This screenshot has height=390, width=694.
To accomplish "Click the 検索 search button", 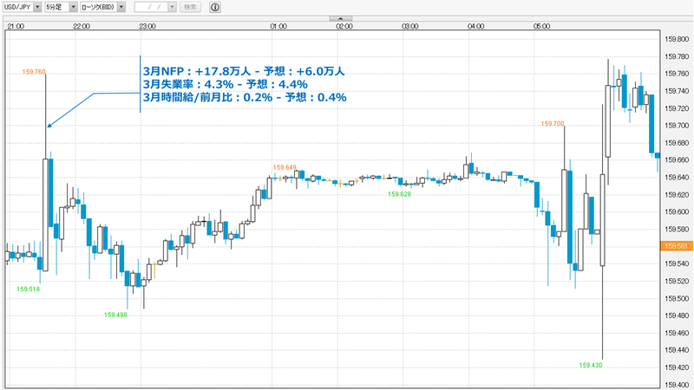I will pyautogui.click(x=190, y=7).
